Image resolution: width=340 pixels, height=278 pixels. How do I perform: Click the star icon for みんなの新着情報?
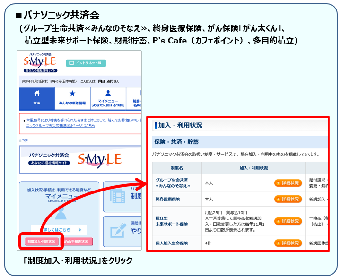pos(72,94)
